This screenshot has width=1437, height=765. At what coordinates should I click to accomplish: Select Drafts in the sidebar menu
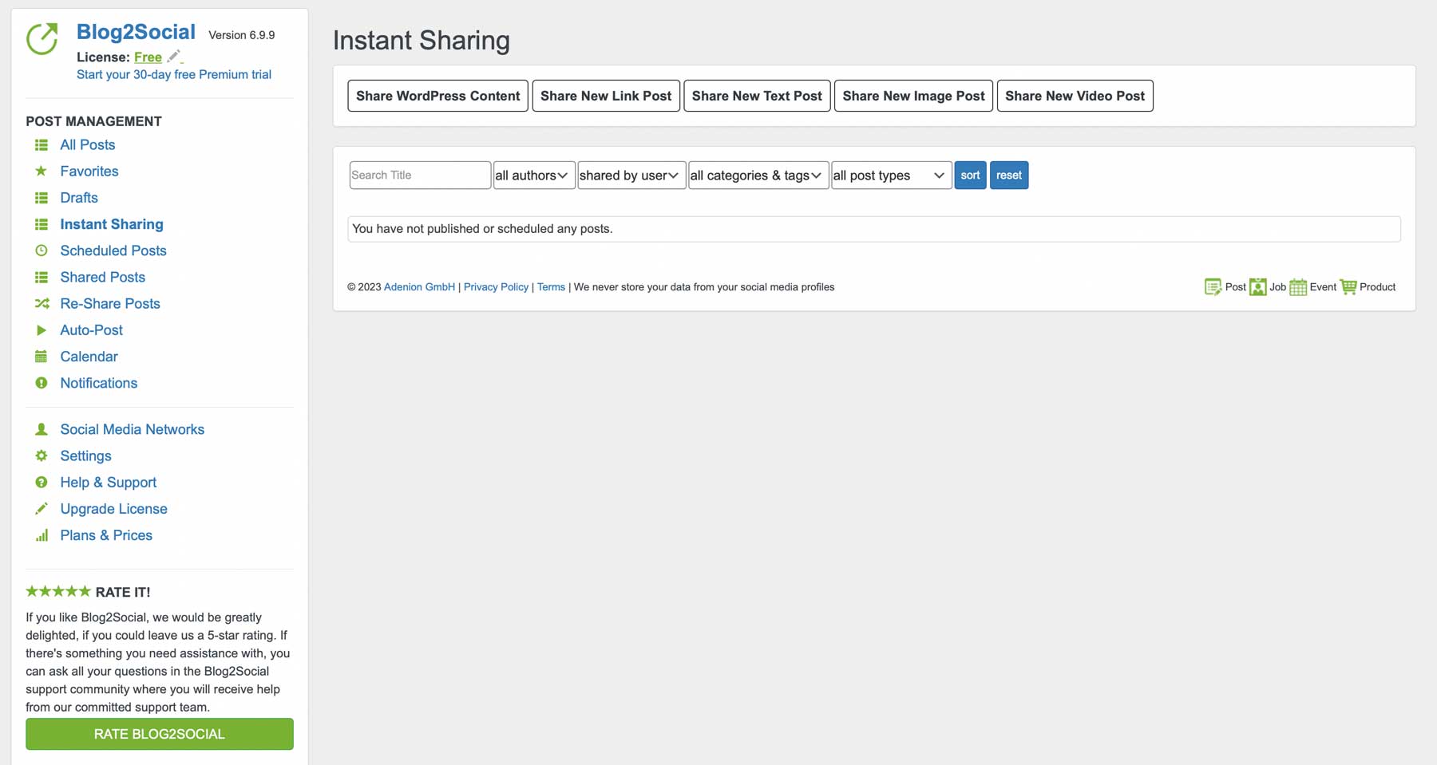[x=79, y=197]
